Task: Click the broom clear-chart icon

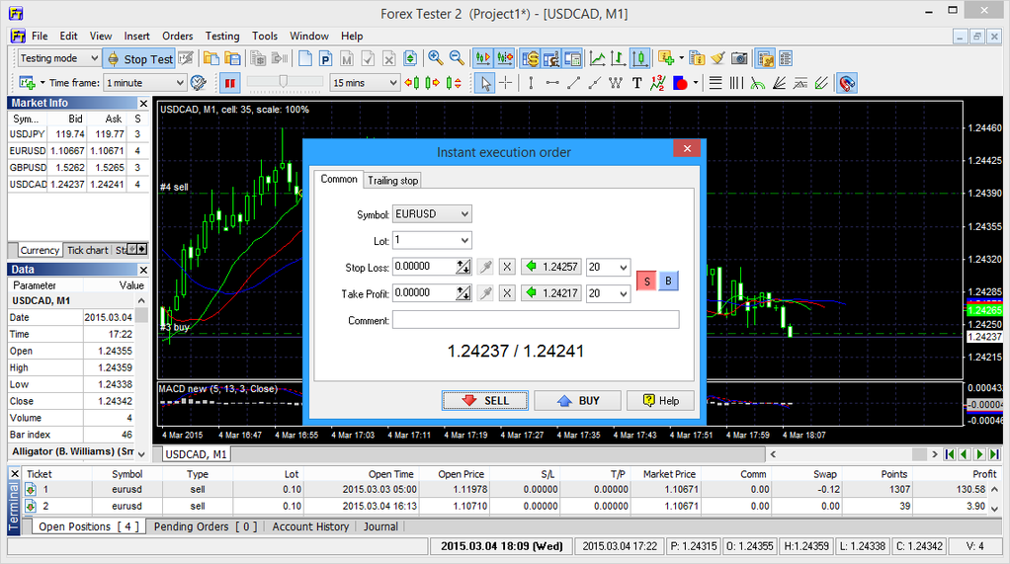Action: coord(718,58)
